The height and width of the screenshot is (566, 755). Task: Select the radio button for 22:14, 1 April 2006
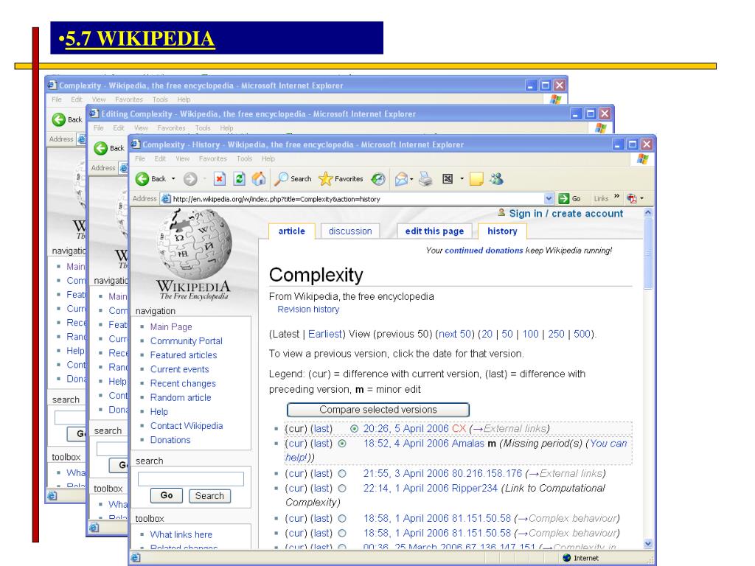(342, 488)
